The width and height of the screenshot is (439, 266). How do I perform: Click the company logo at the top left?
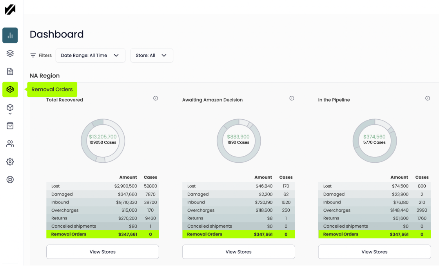click(10, 10)
